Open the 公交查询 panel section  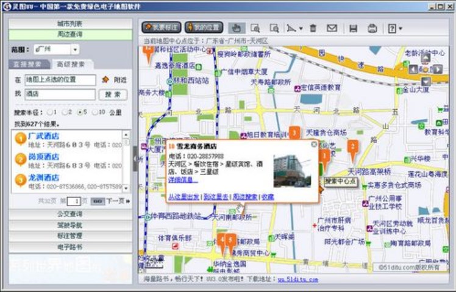[69, 214]
